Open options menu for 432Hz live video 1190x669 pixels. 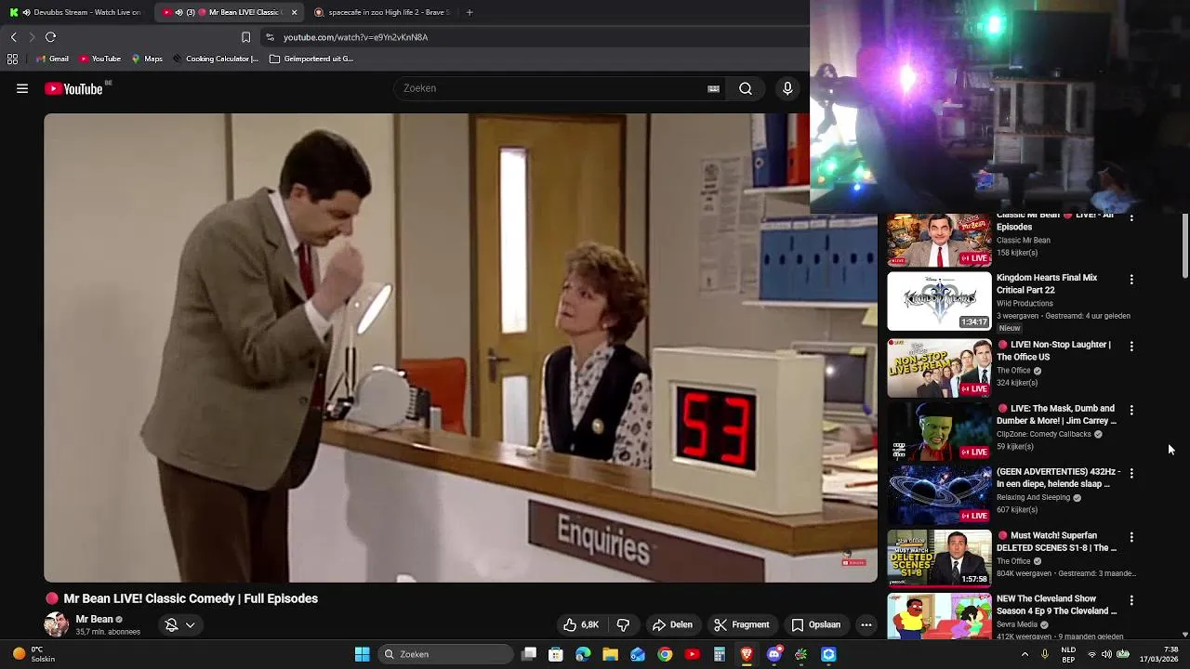click(x=1131, y=473)
